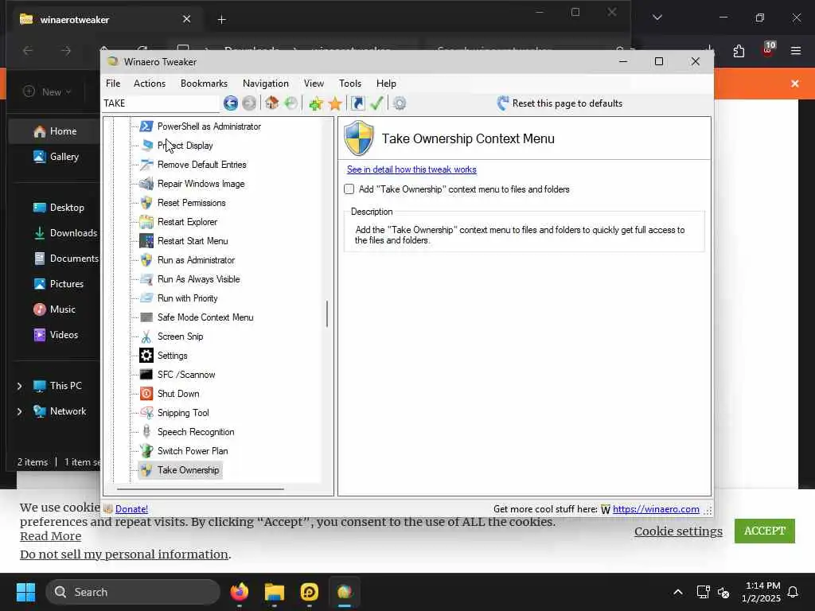Open Cookie settings in the browser banner
The width and height of the screenshot is (815, 611).
click(678, 531)
